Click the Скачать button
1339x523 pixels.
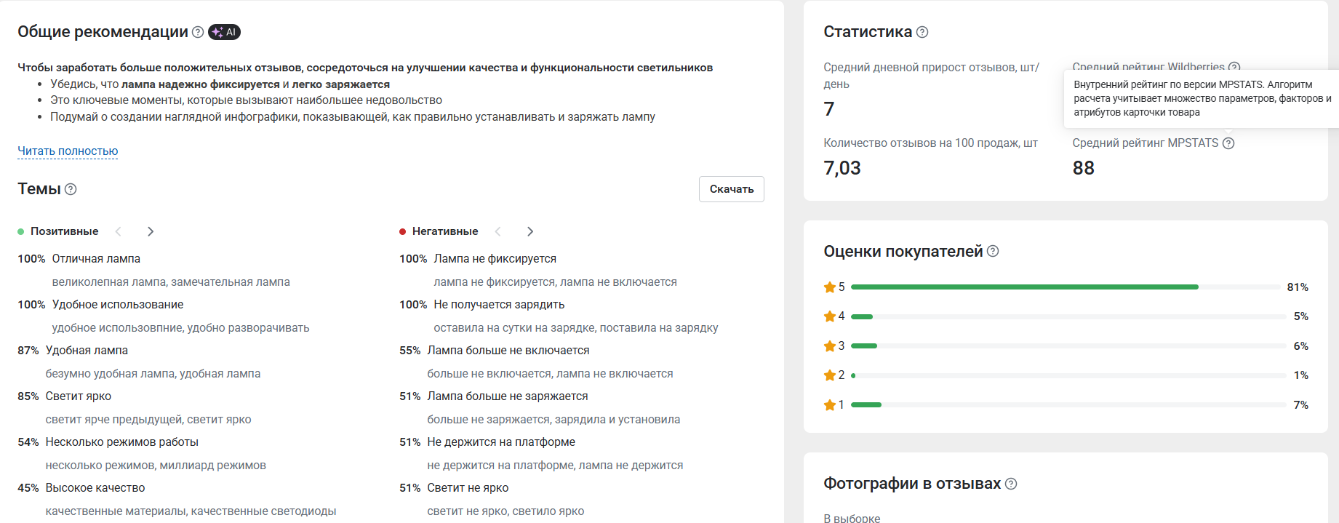coord(731,189)
